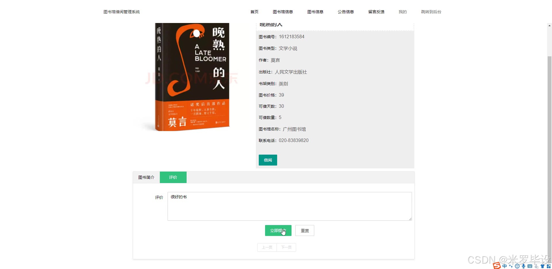Image resolution: width=552 pixels, height=269 pixels.
Task: Click the 可借天数 value 30
Action: (x=281, y=106)
